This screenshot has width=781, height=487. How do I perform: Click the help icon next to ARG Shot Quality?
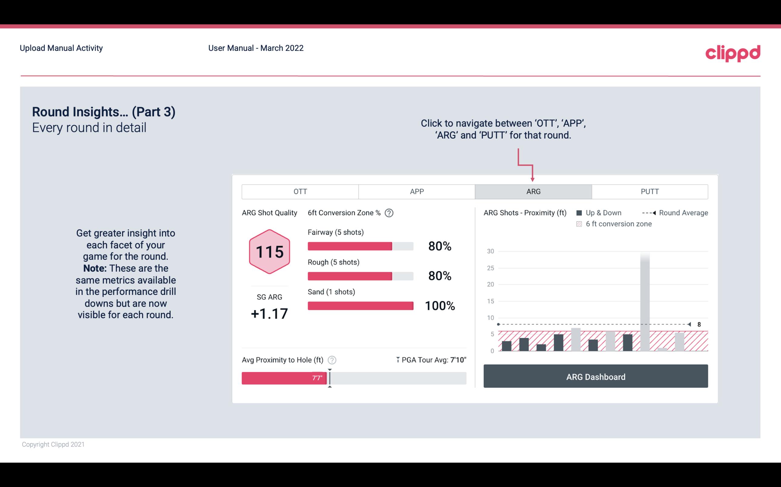(391, 213)
